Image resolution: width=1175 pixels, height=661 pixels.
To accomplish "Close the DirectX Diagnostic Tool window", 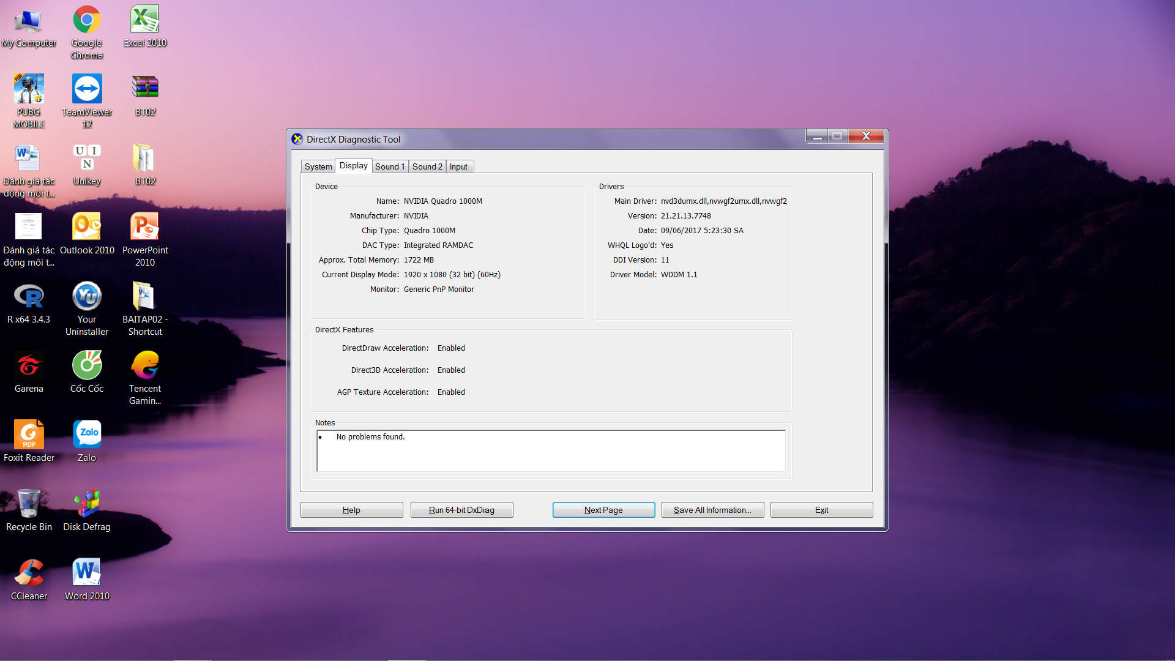I will (x=866, y=136).
